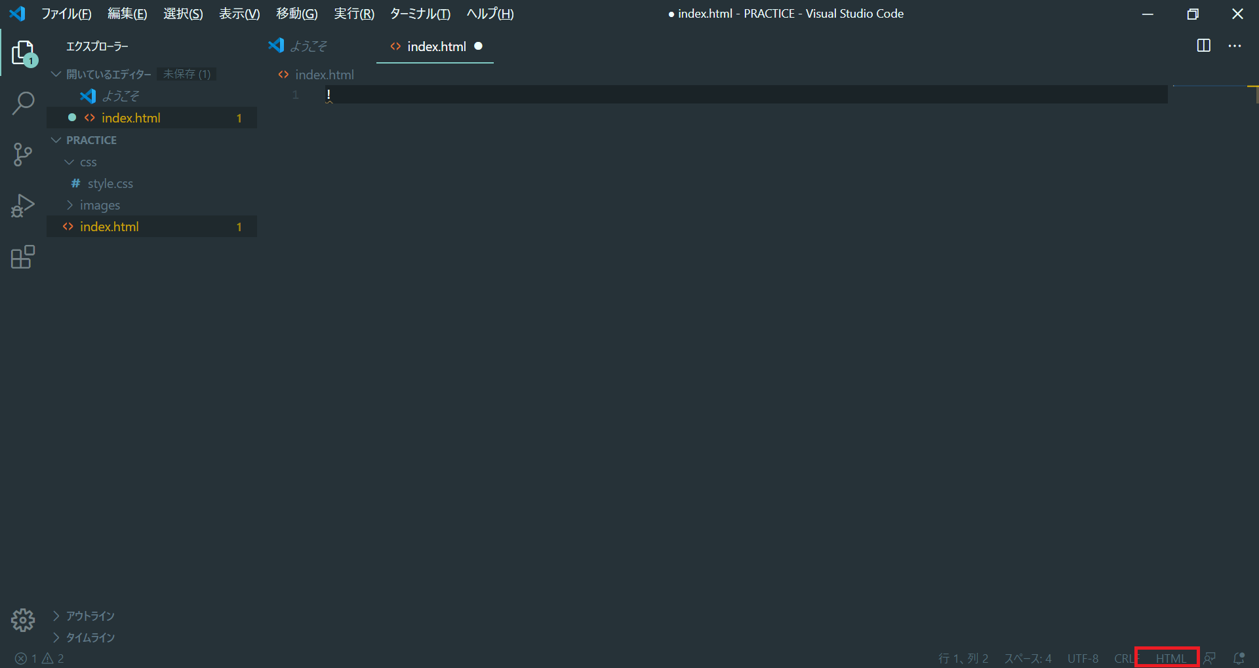This screenshot has height=668, width=1259.
Task: Switch to the ようこそ tab
Action: pos(308,46)
